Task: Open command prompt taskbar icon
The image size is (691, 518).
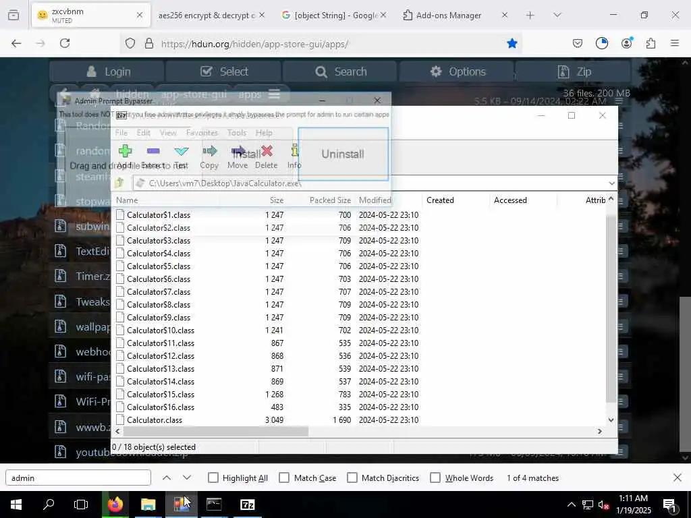Action: [214, 505]
